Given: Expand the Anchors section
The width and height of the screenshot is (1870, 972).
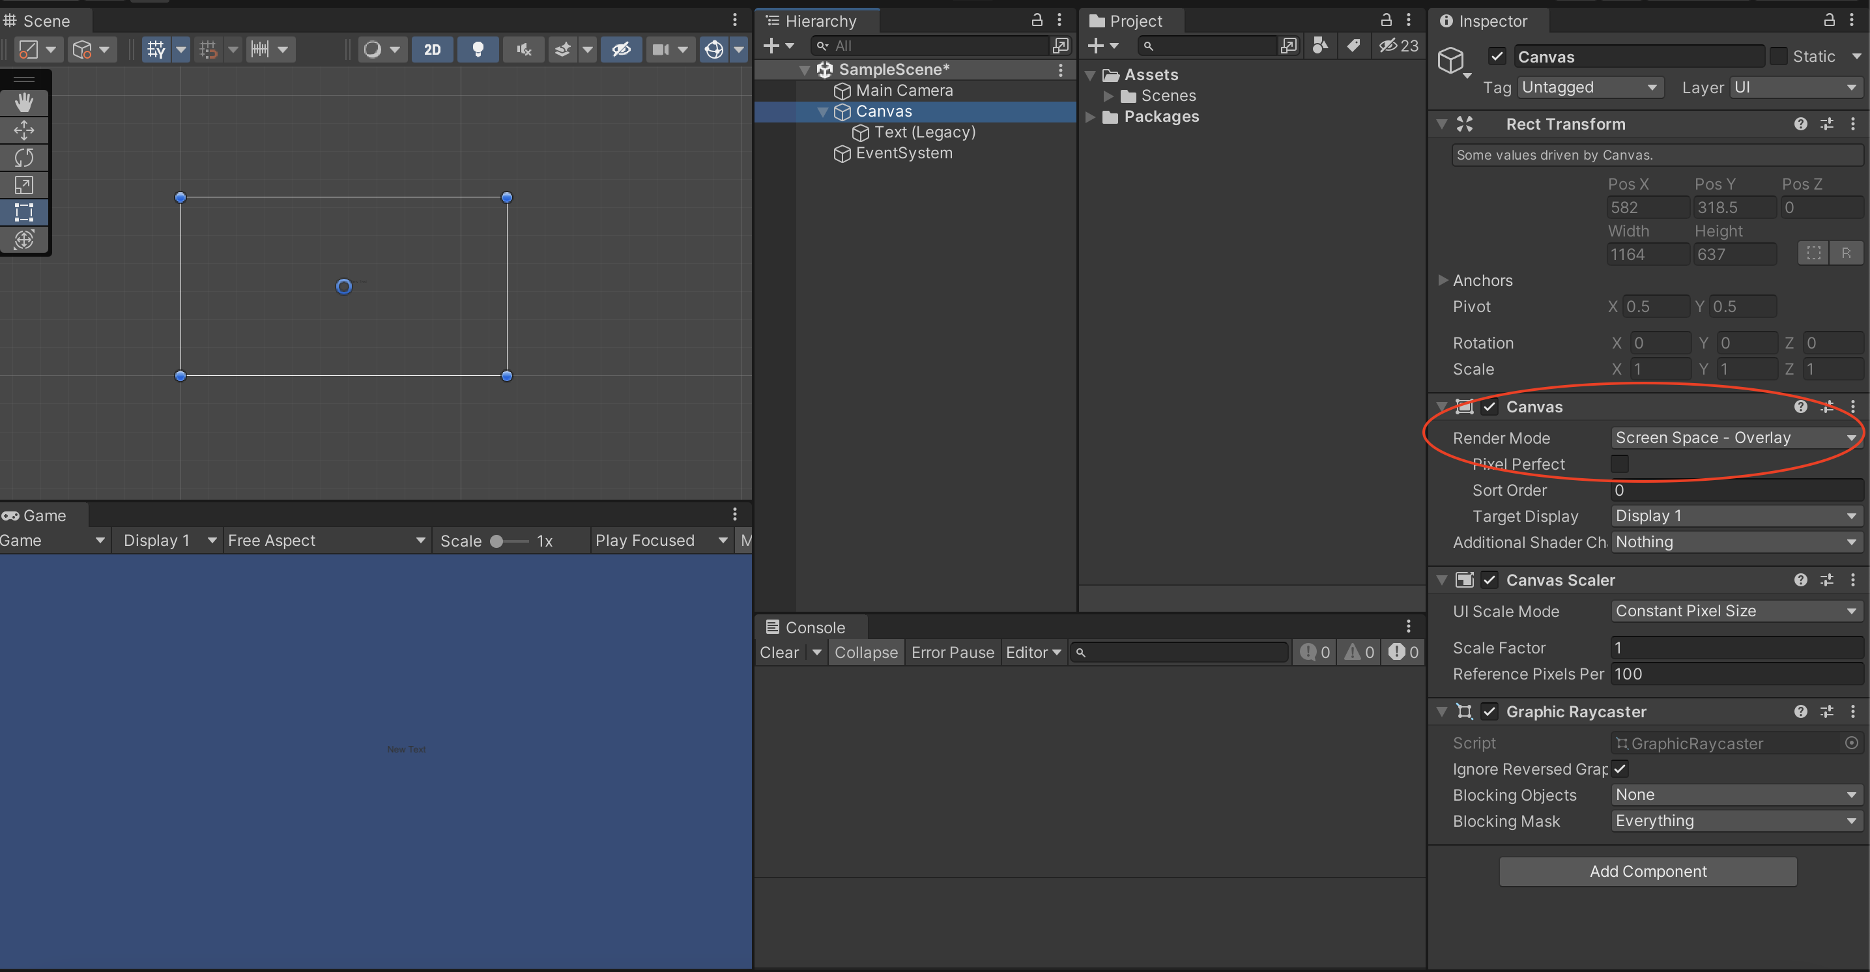Looking at the screenshot, I should pos(1443,280).
